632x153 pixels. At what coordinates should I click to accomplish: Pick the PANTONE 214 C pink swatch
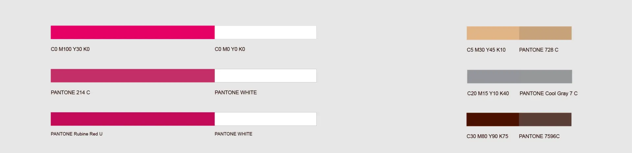pyautogui.click(x=133, y=76)
